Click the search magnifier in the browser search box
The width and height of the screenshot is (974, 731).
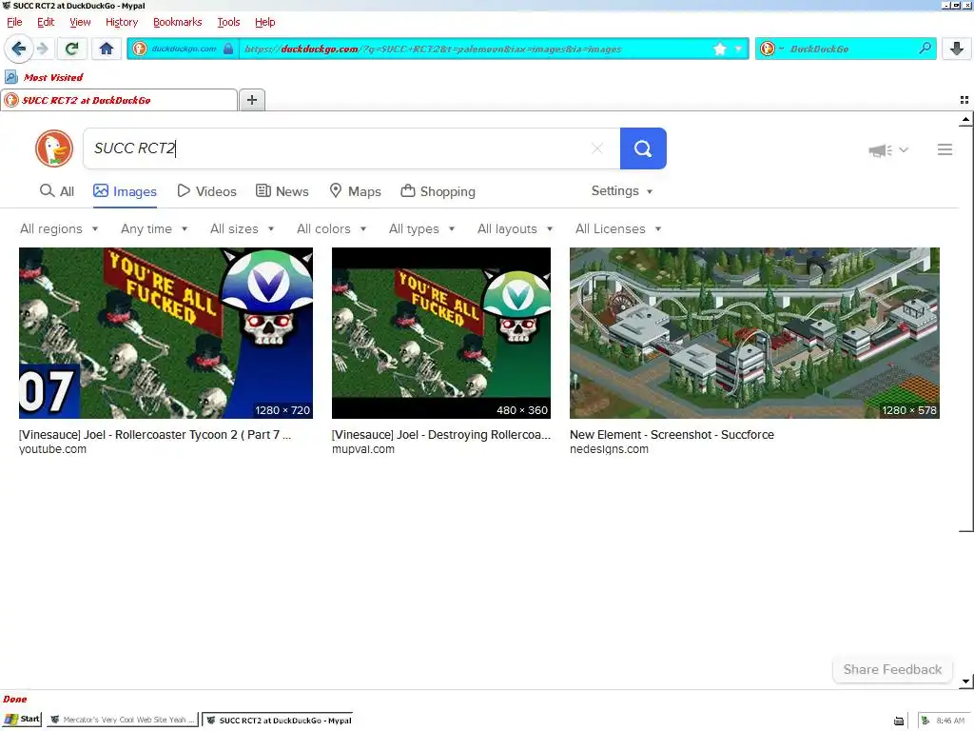pyautogui.click(x=925, y=48)
